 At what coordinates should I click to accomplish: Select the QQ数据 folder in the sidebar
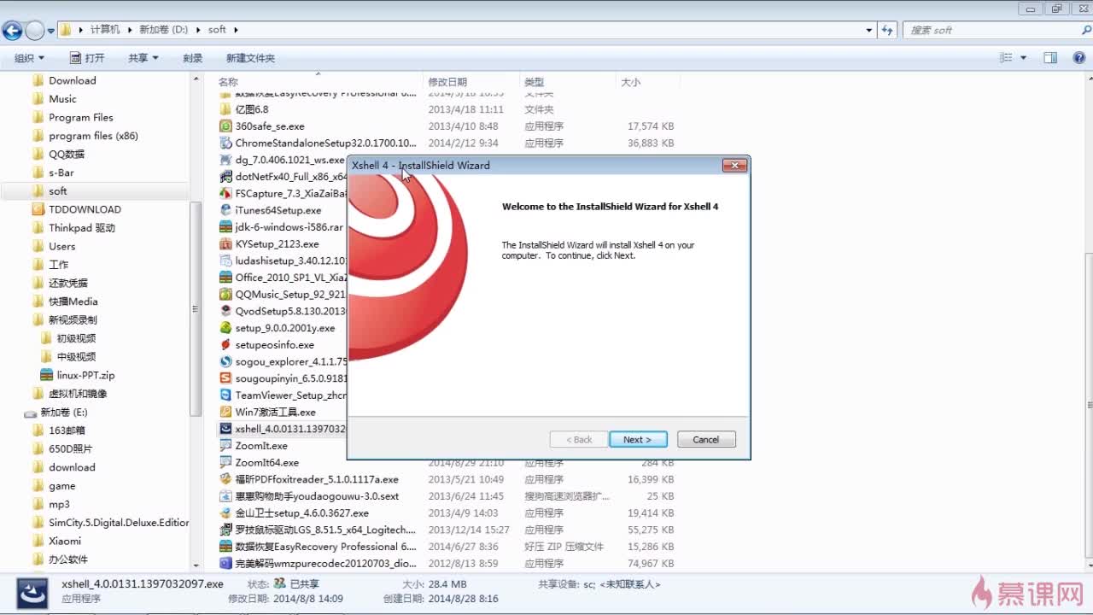tap(67, 155)
